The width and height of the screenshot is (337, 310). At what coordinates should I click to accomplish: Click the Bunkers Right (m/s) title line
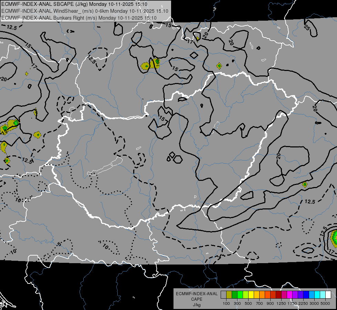(79, 18)
